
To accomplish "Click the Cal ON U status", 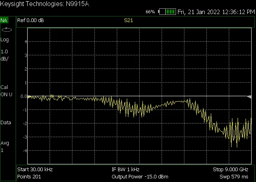I will pos(6,91).
